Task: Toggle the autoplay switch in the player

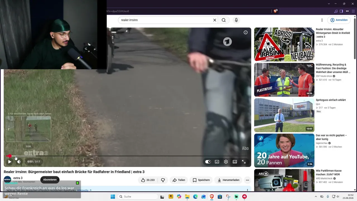Action: tap(208, 162)
